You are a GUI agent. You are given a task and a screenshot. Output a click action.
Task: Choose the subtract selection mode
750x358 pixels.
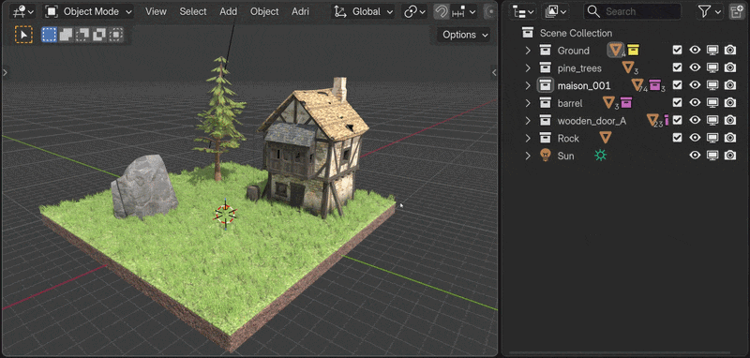click(82, 35)
